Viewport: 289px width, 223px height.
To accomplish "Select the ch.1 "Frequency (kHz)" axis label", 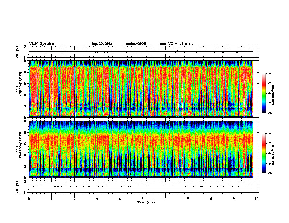I will pyautogui.click(x=20, y=85).
